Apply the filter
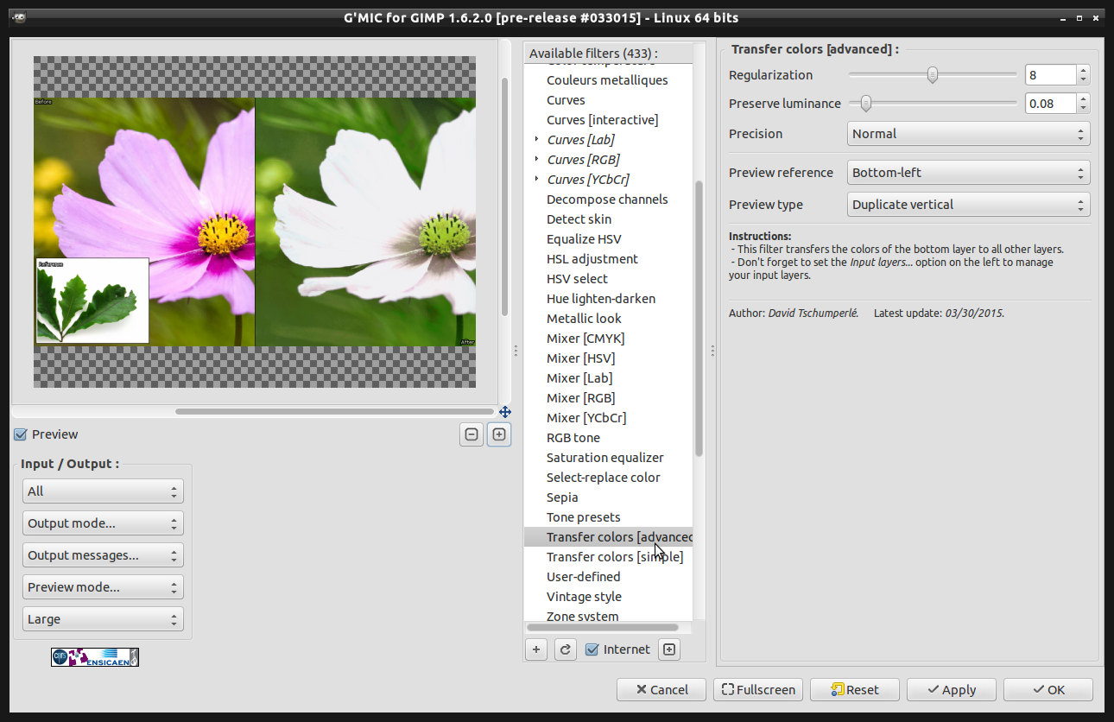1114x722 pixels. [x=952, y=689]
